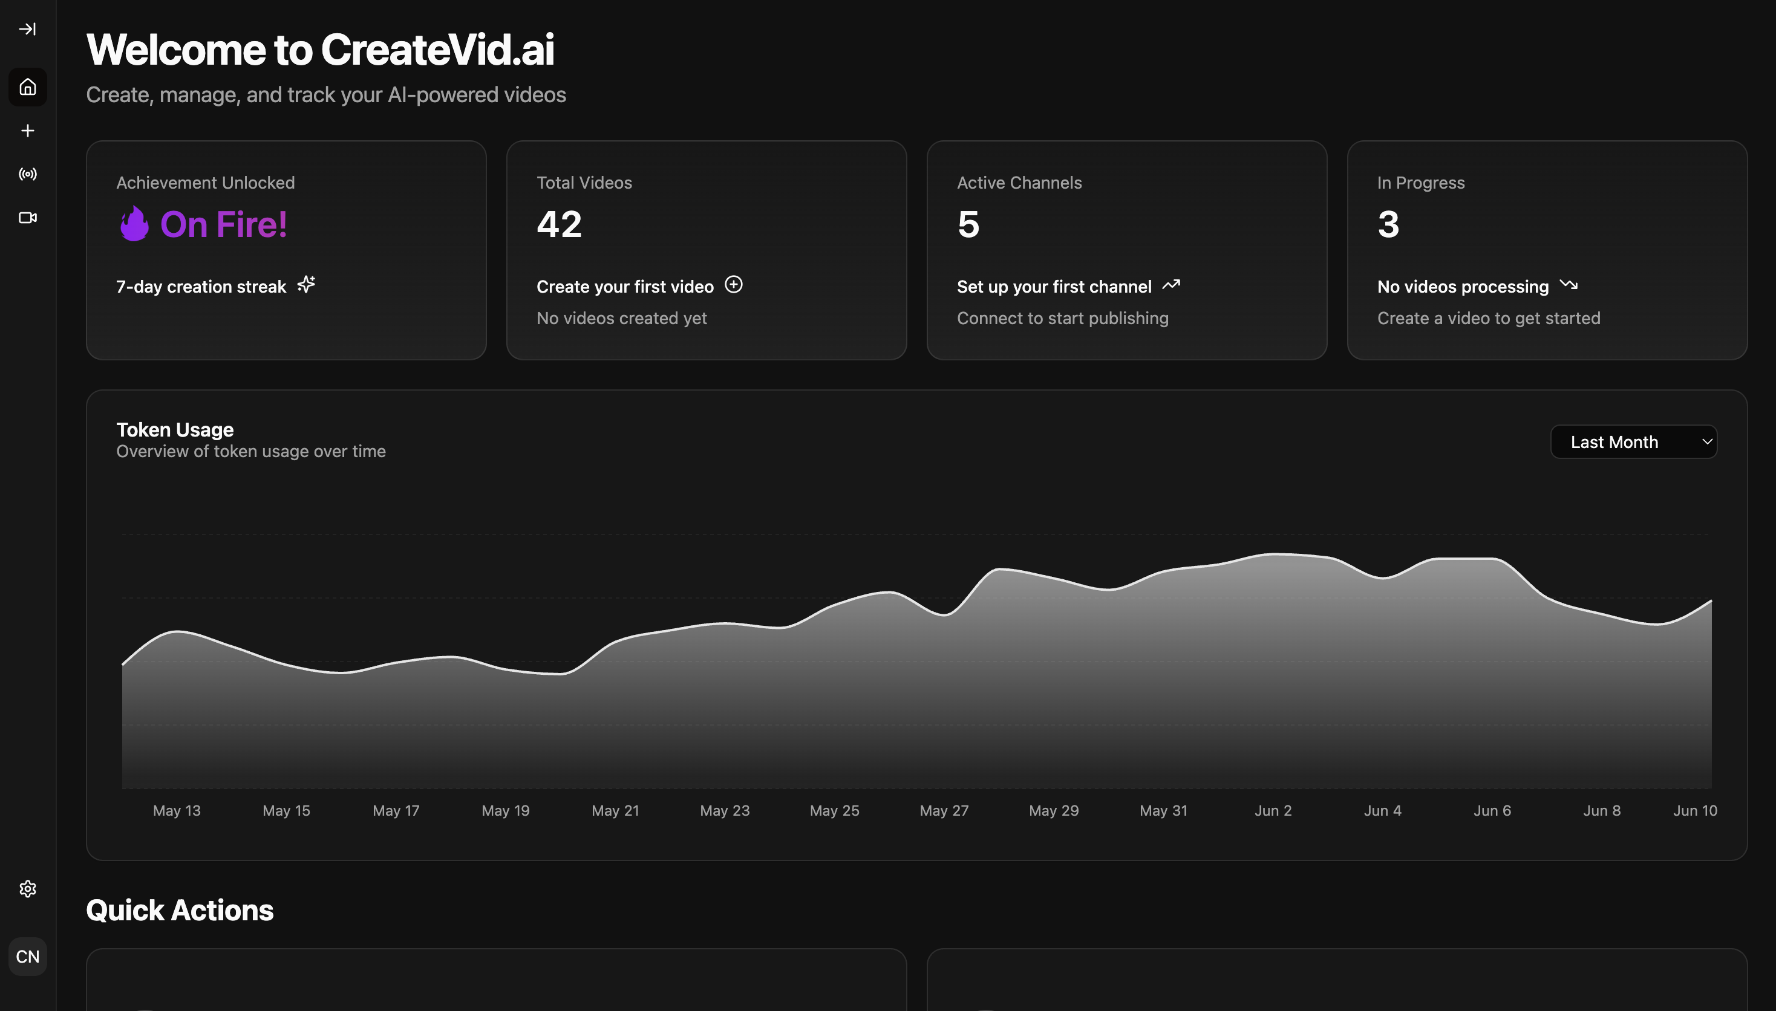The height and width of the screenshot is (1011, 1776).
Task: Click the Jun 6 axis label
Action: [1492, 810]
